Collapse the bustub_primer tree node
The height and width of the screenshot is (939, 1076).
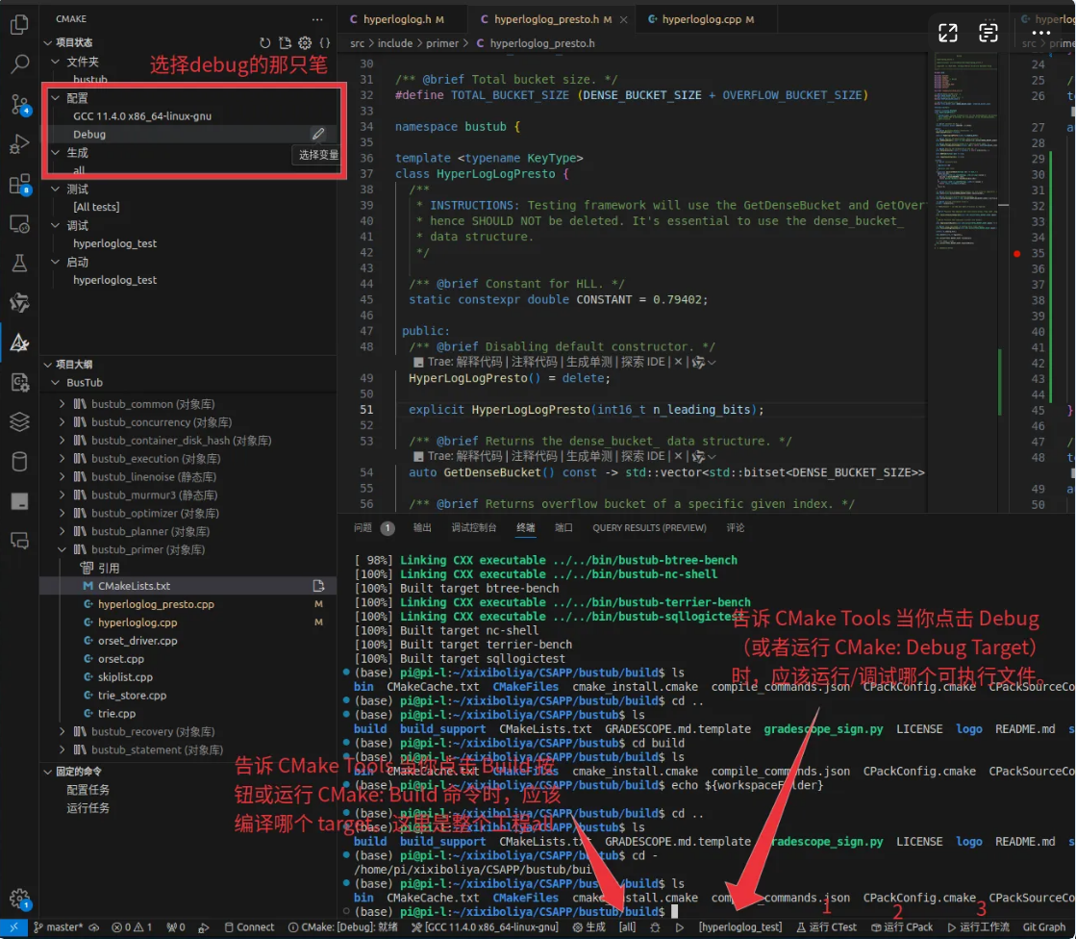click(x=63, y=550)
